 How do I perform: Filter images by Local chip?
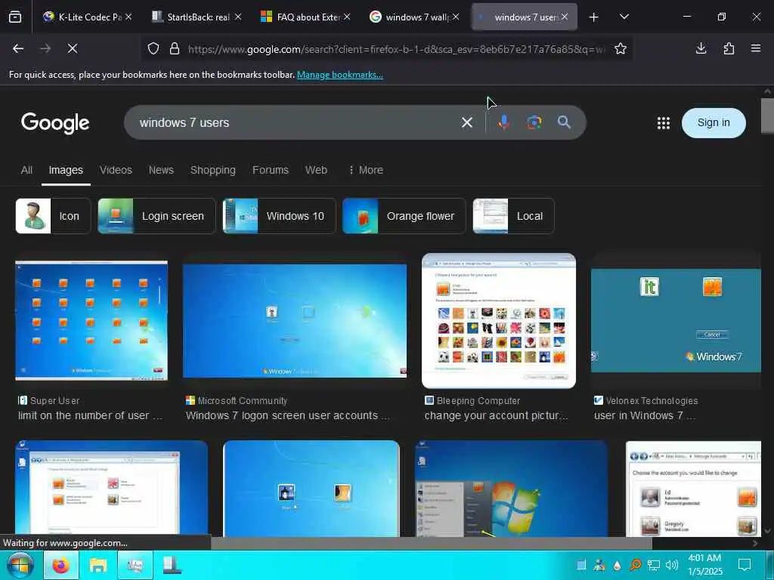pos(513,216)
